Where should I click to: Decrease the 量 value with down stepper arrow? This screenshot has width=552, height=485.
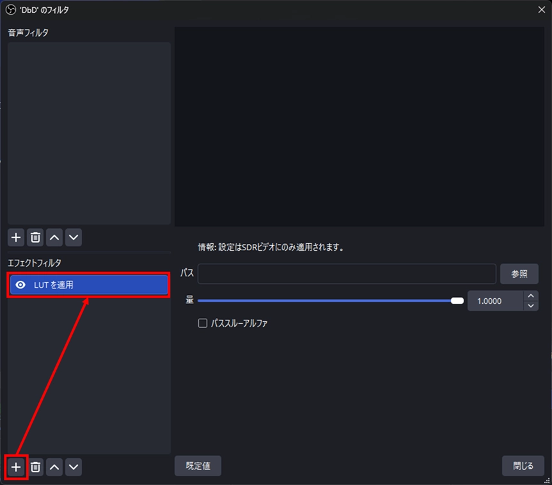pyautogui.click(x=530, y=306)
